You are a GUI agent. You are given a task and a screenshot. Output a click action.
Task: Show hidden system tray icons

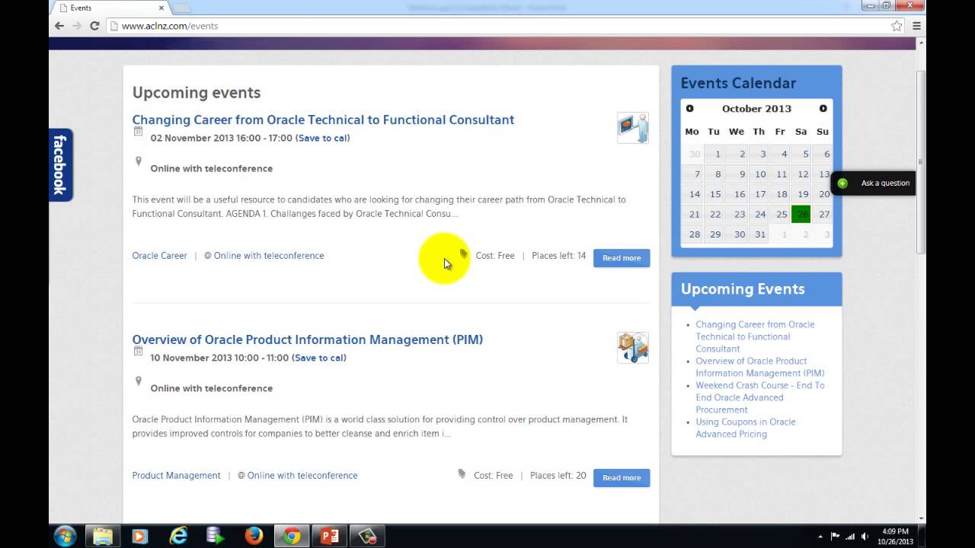click(822, 537)
